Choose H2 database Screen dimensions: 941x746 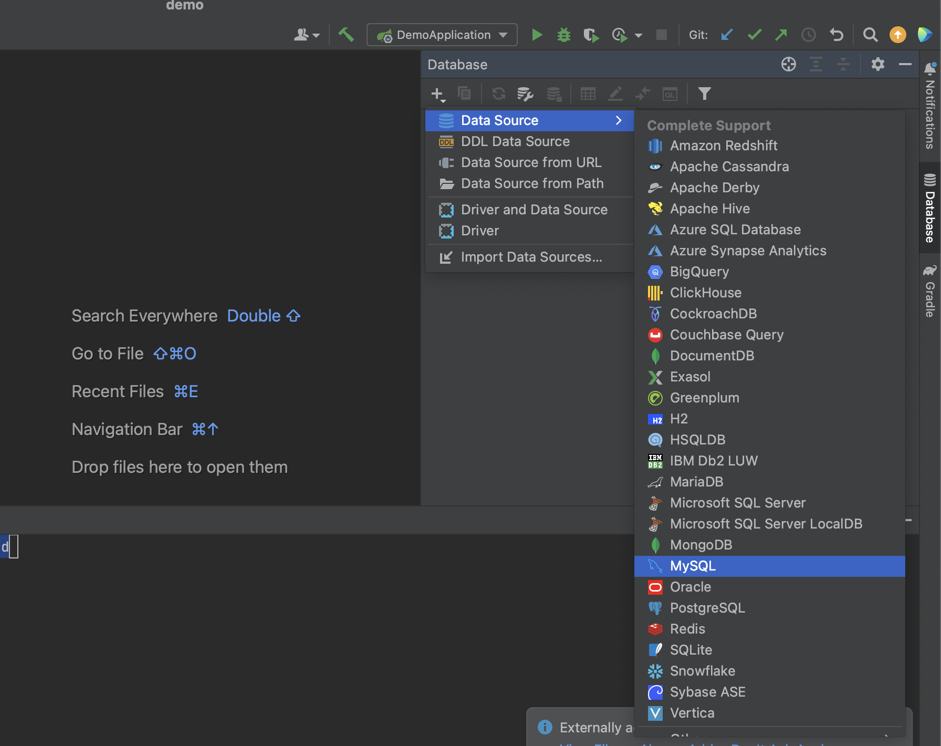click(770, 419)
